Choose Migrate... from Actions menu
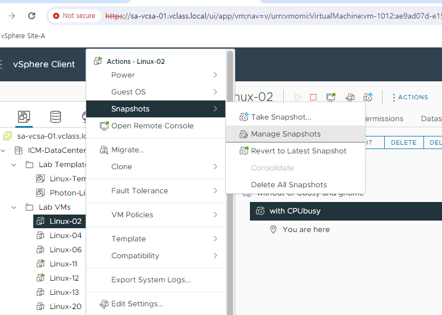Image resolution: width=442 pixels, height=315 pixels. 156,150
